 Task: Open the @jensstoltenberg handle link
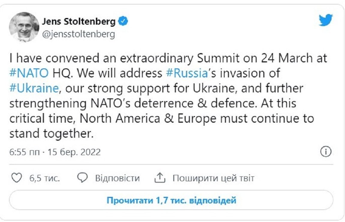[x=78, y=34]
